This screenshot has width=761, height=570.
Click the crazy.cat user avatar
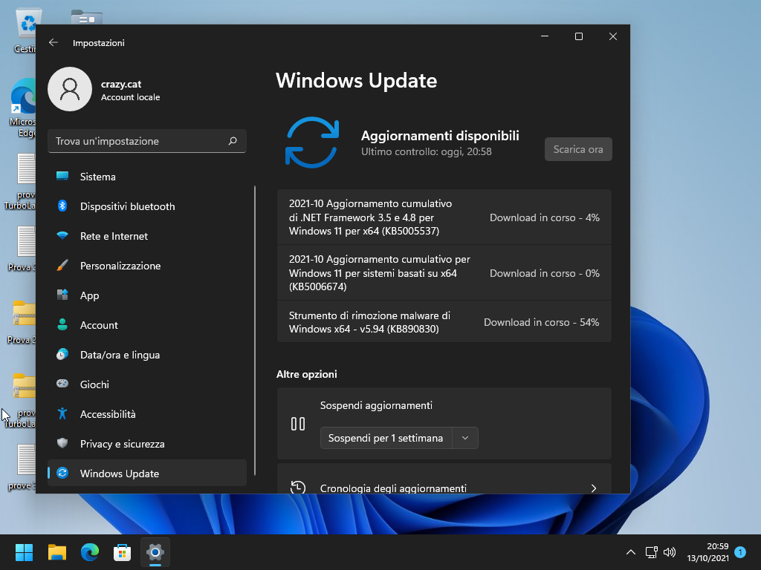point(70,89)
